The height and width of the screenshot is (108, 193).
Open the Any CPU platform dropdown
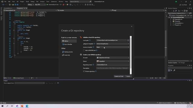(x=40, y=5)
